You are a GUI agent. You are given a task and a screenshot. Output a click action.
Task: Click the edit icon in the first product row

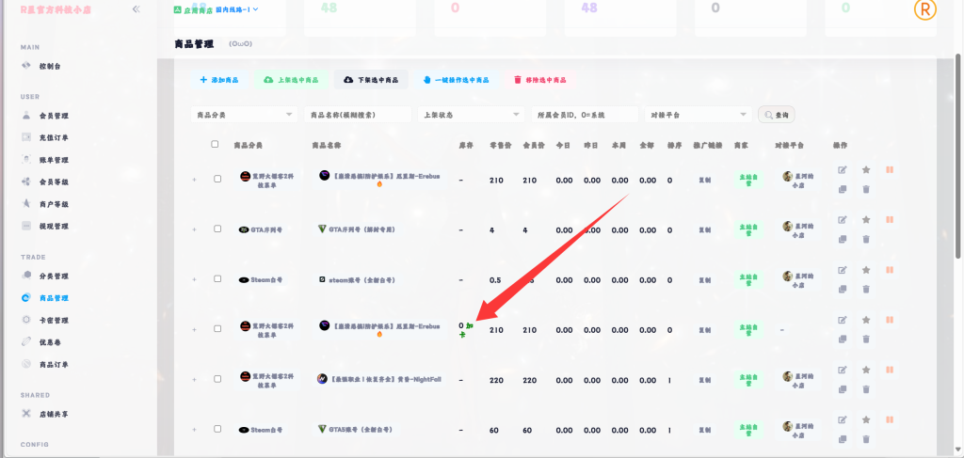pos(842,170)
